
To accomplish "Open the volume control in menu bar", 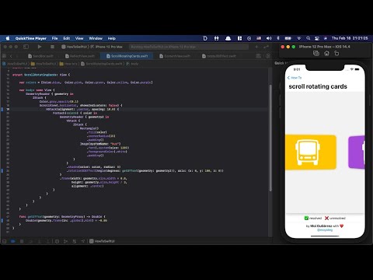I will pyautogui.click(x=269, y=38).
